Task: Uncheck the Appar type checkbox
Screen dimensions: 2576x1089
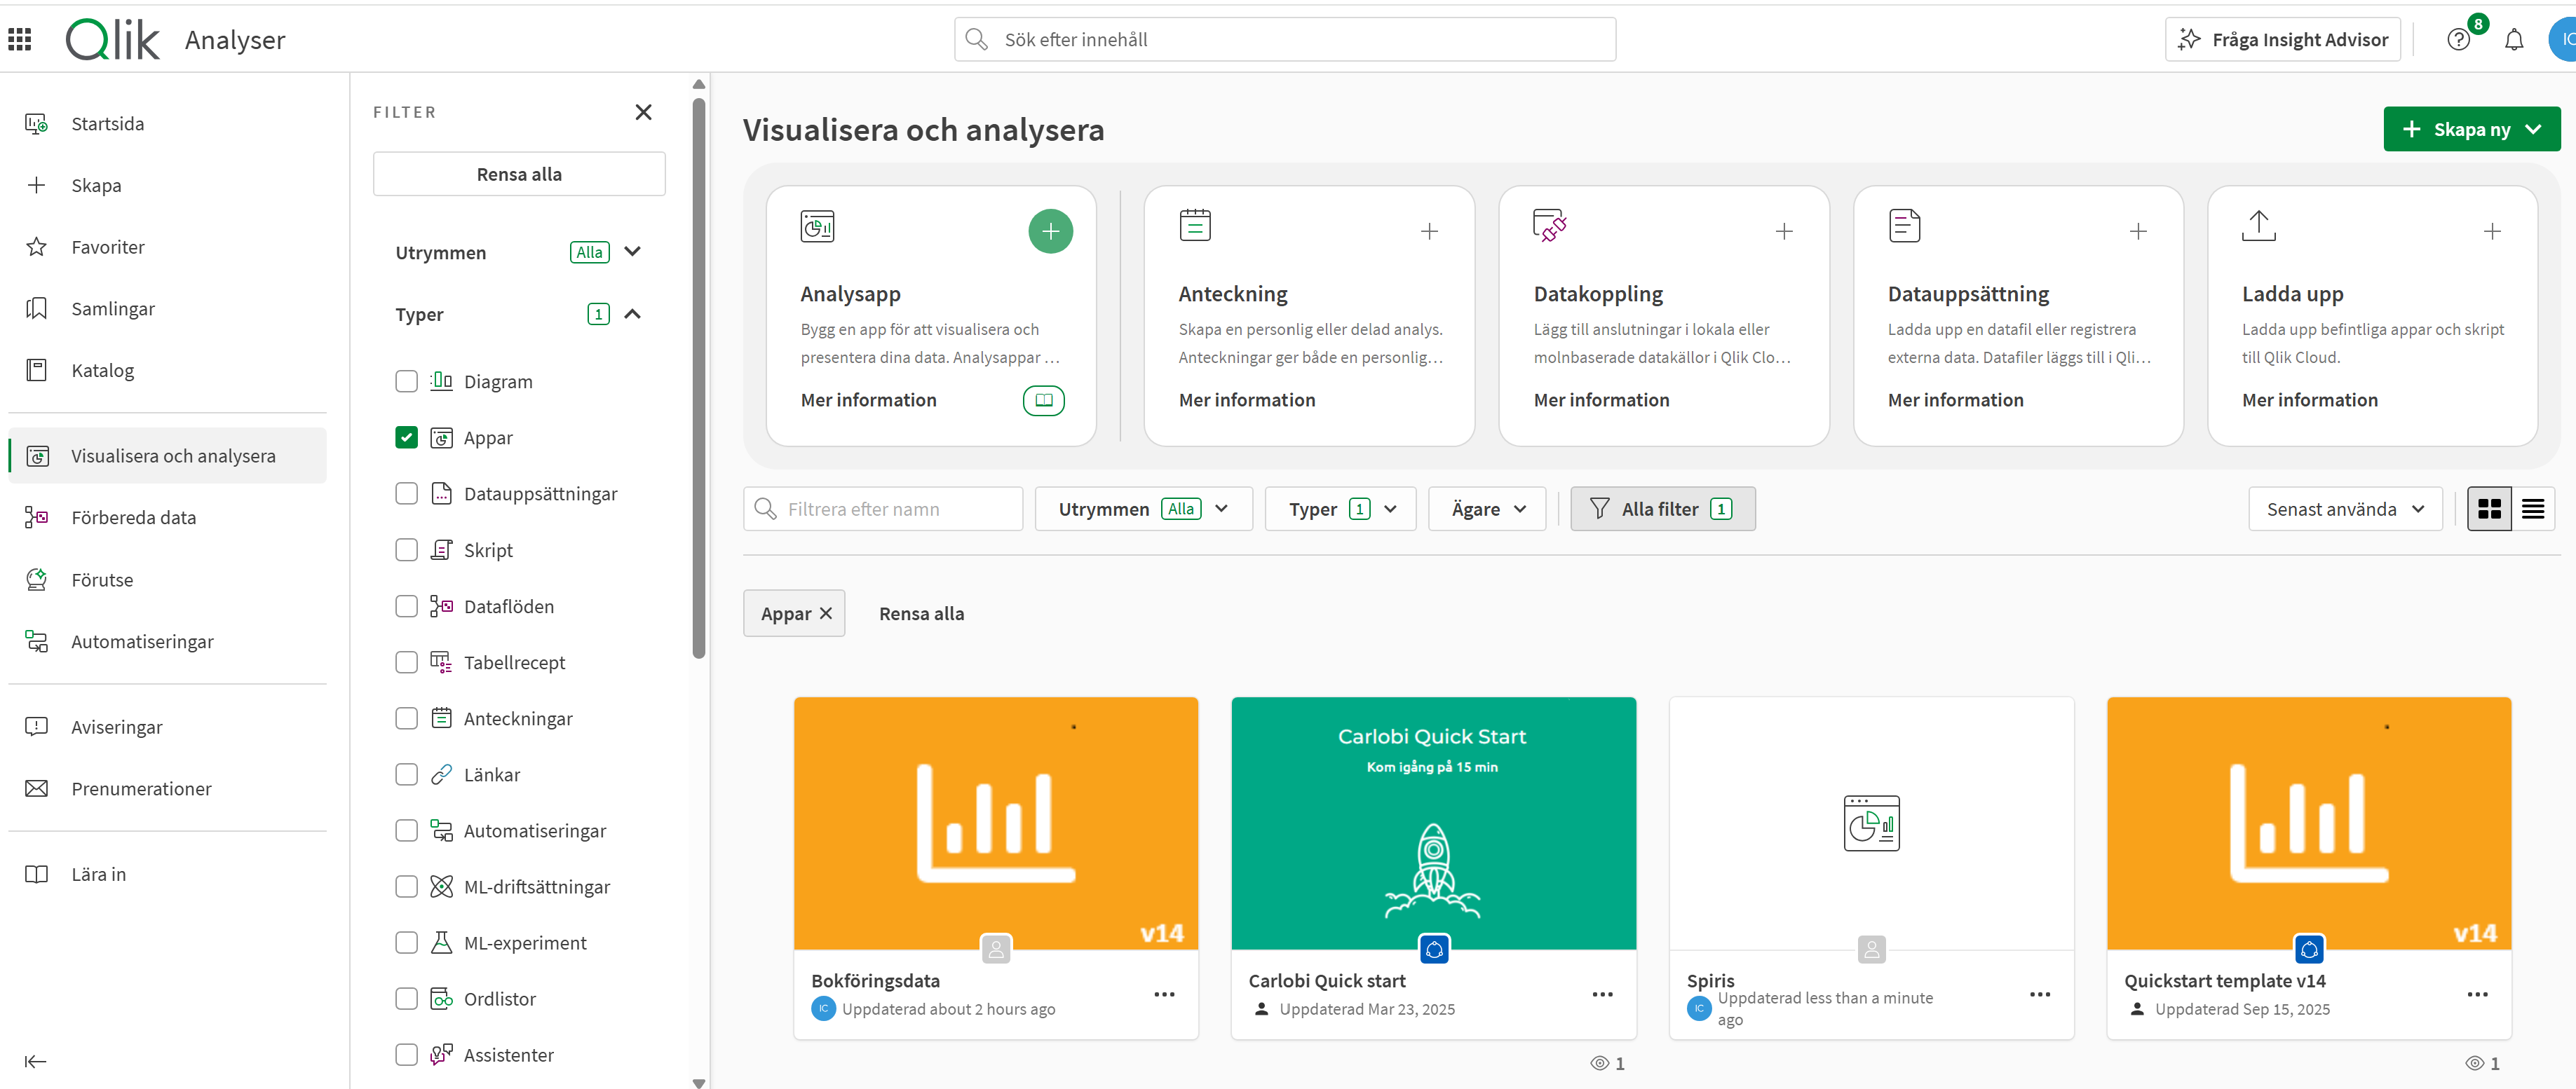Action: tap(406, 437)
